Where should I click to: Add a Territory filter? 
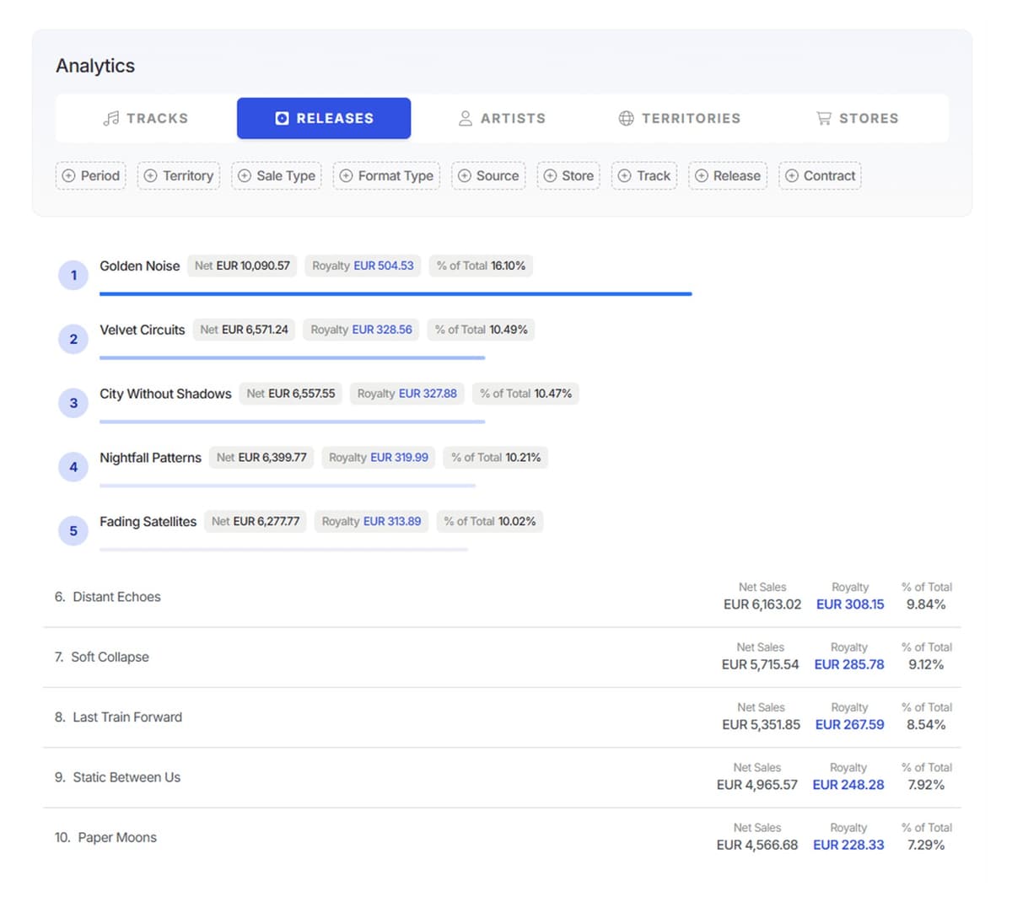(x=179, y=175)
